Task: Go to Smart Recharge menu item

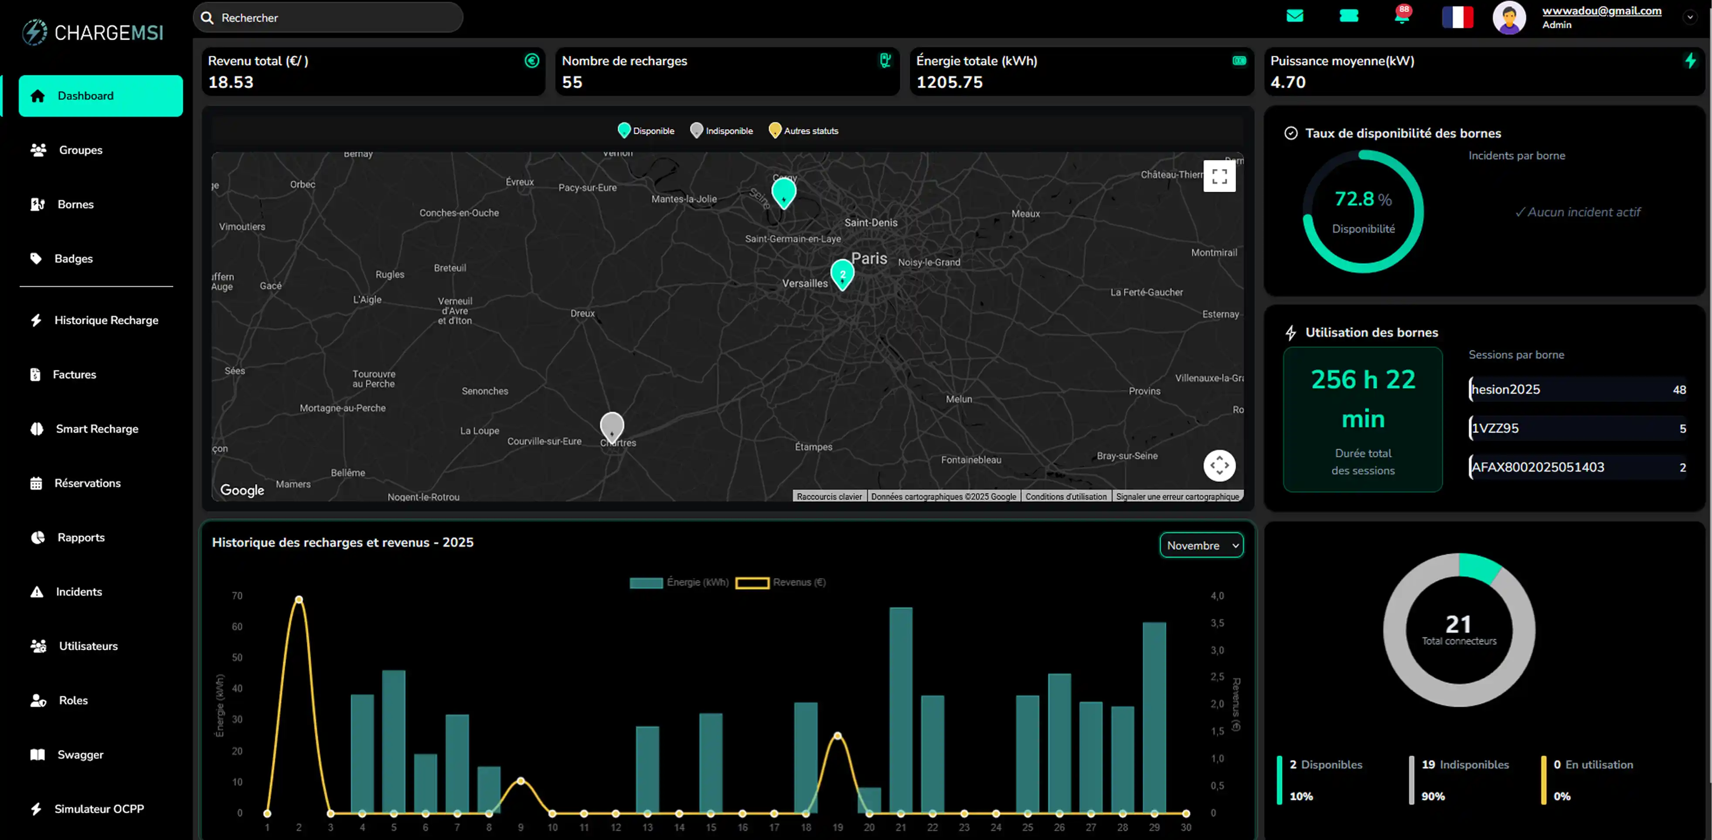Action: (96, 429)
